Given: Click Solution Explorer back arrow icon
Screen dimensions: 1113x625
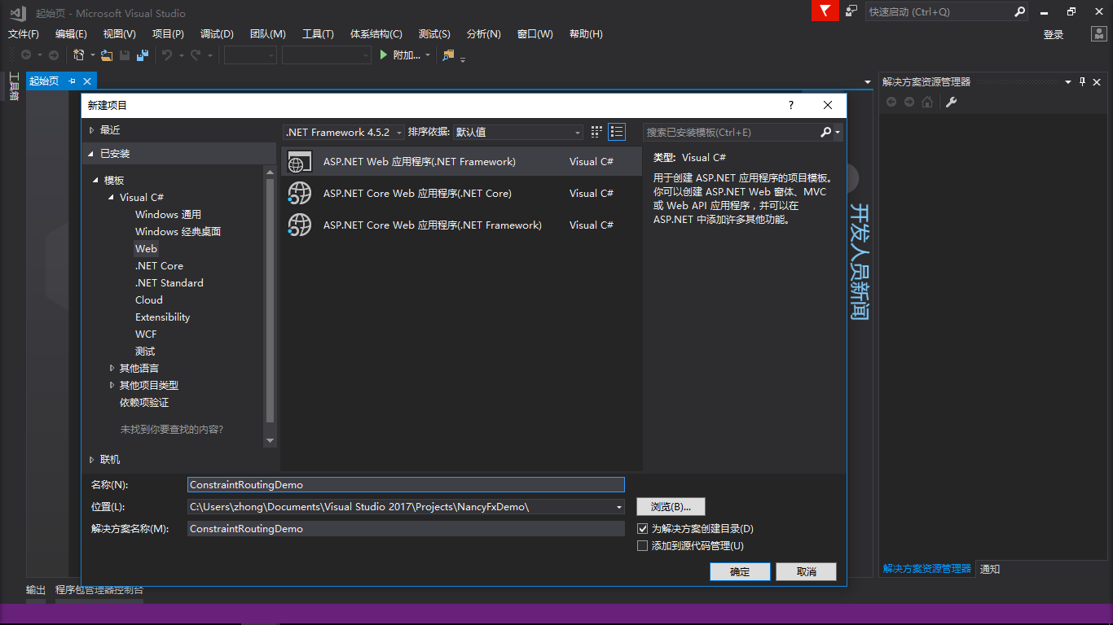Looking at the screenshot, I should point(891,102).
